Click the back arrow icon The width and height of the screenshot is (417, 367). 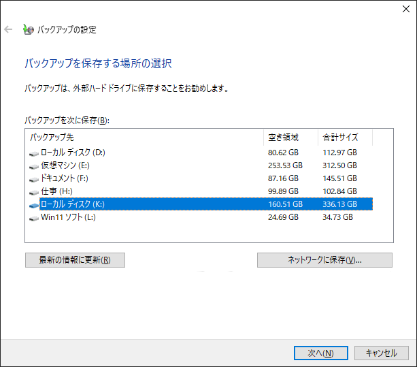(8, 29)
